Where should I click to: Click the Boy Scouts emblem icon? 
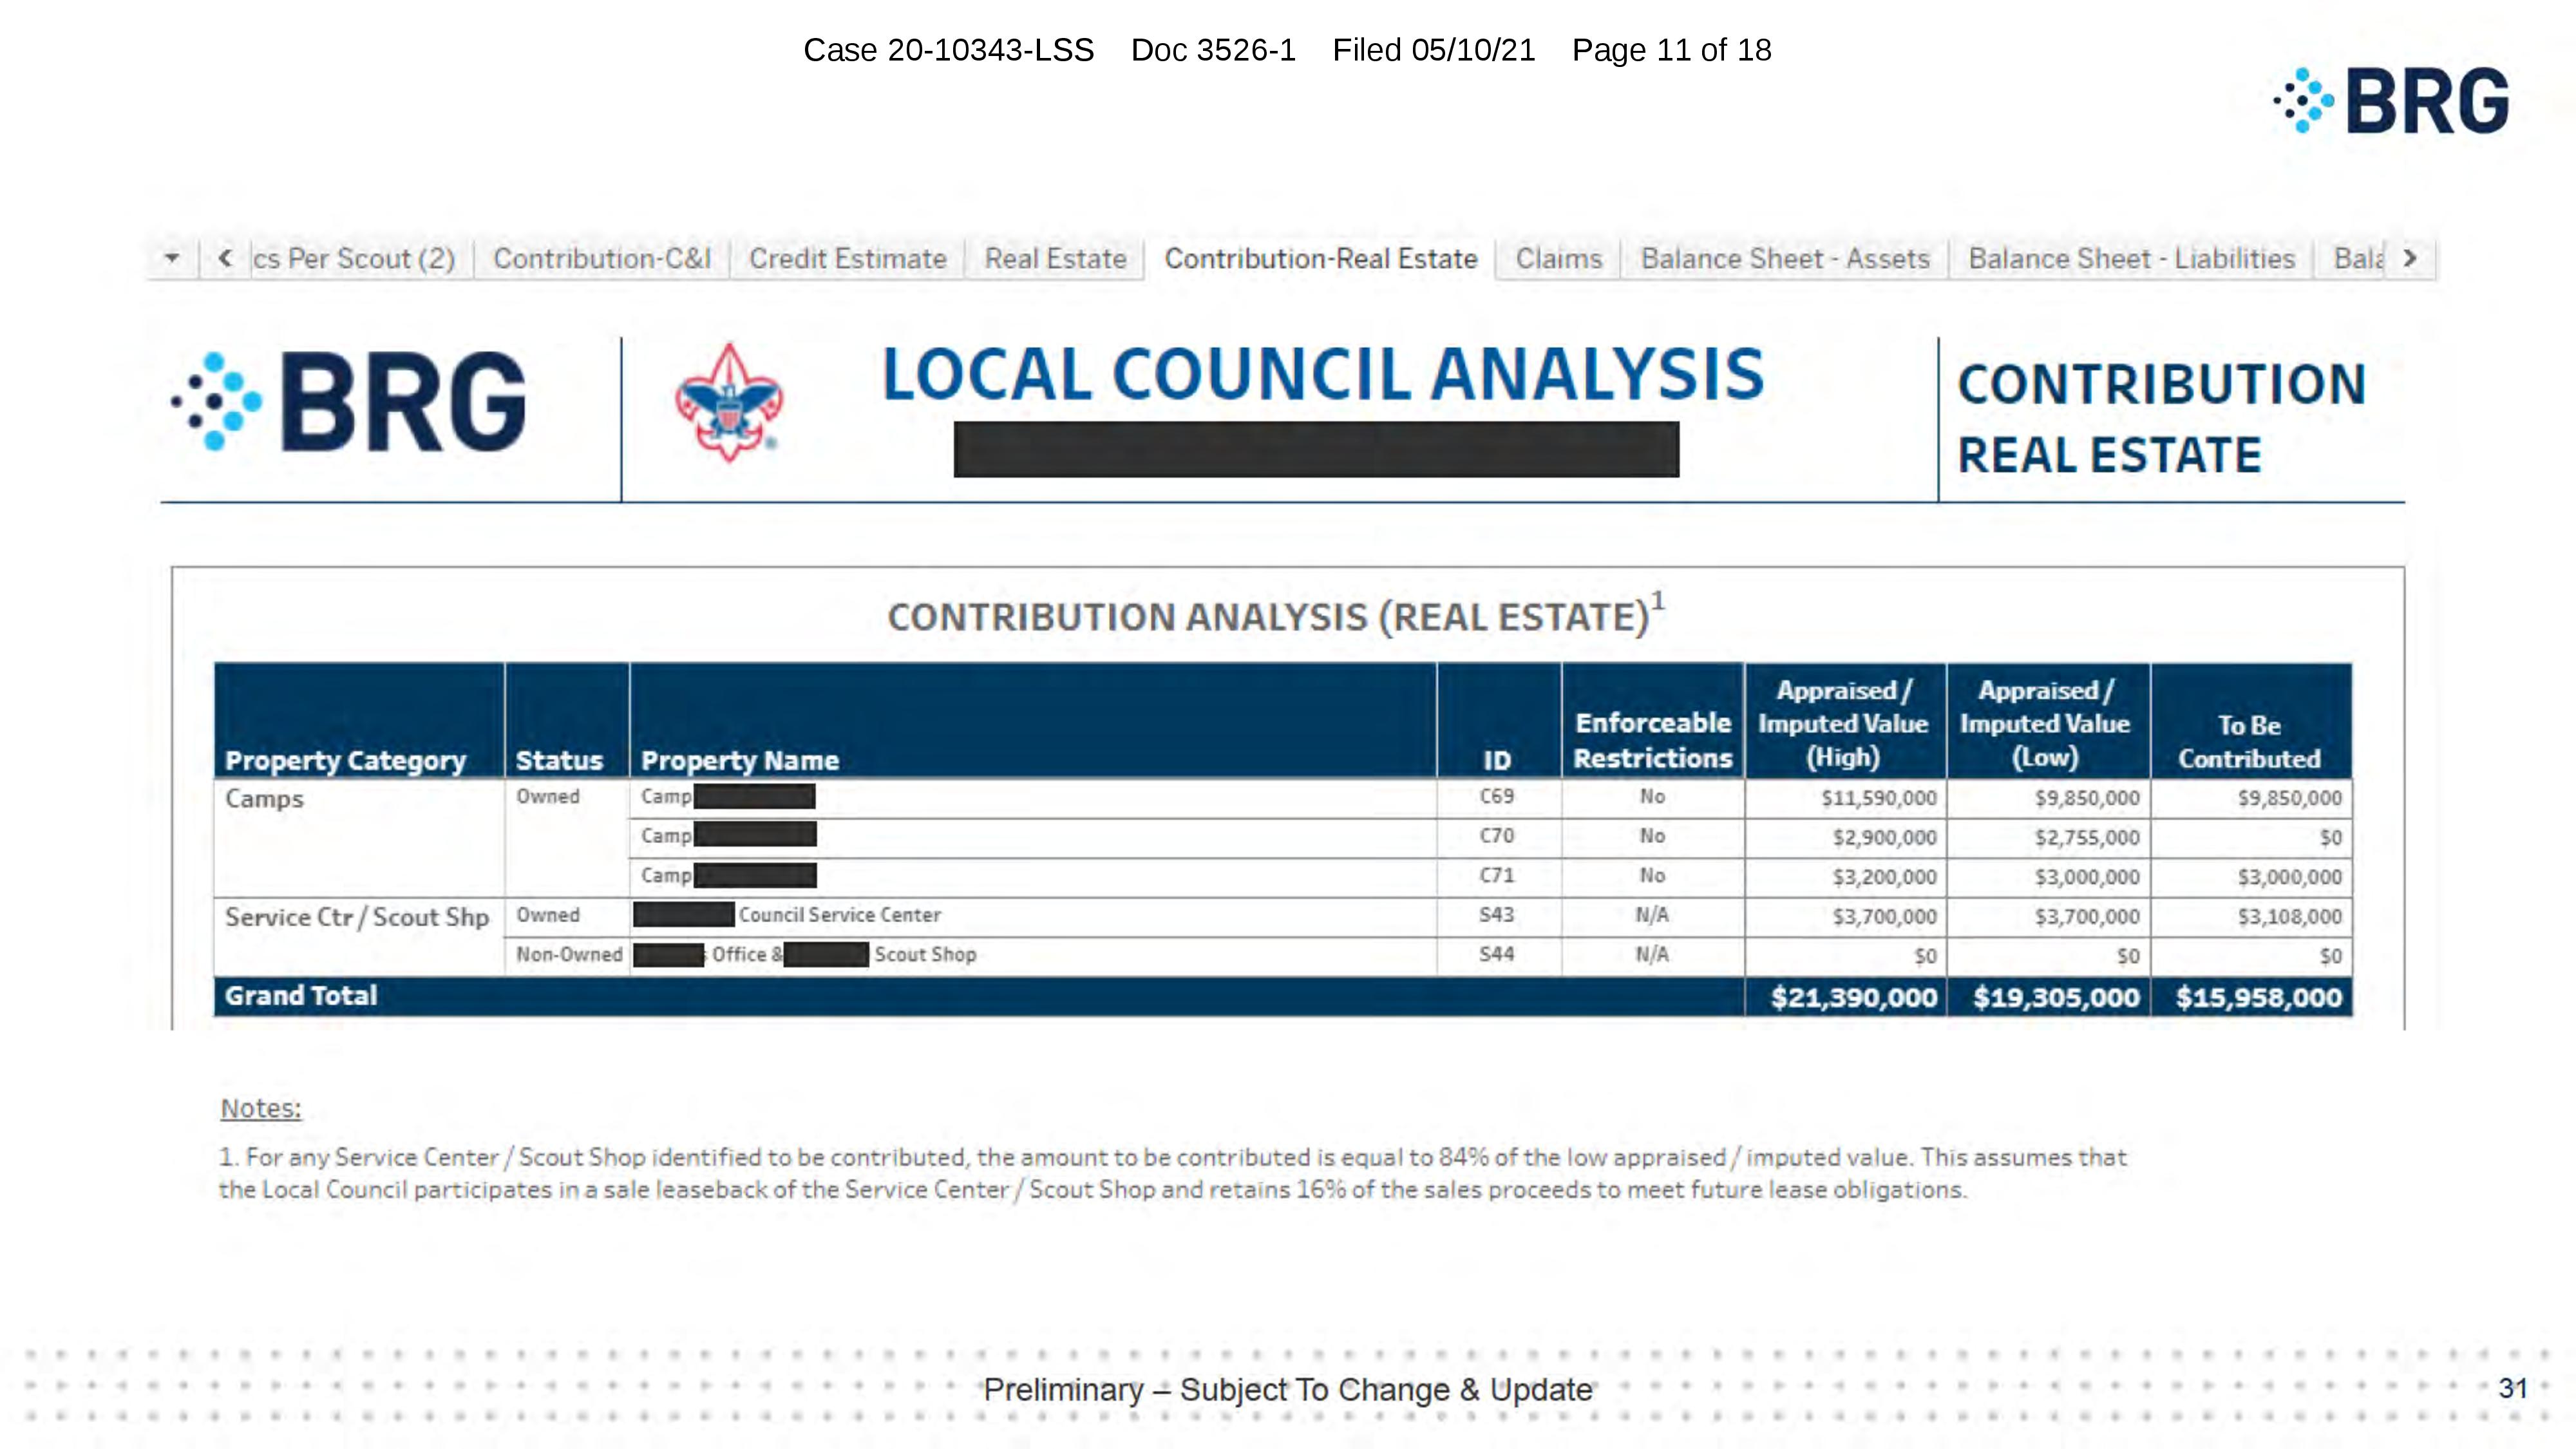729,402
